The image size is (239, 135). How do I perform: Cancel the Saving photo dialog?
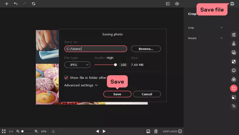(147, 94)
